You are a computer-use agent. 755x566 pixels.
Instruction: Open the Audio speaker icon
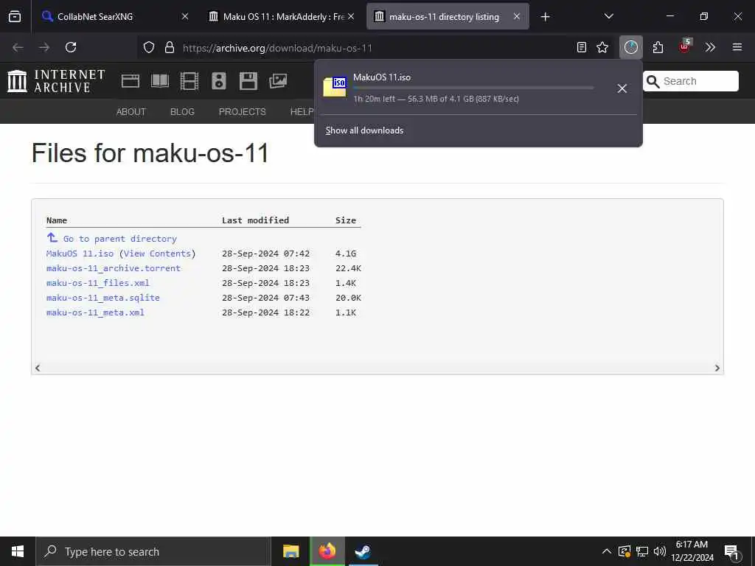(218, 81)
